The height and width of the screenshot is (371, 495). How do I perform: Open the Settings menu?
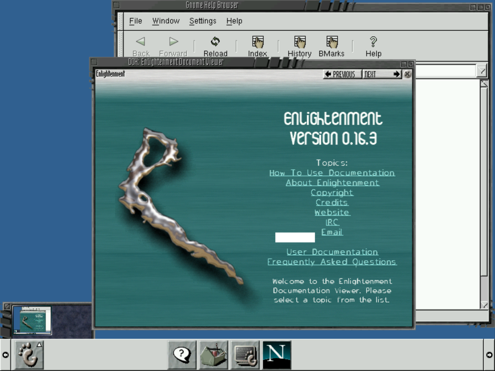203,21
